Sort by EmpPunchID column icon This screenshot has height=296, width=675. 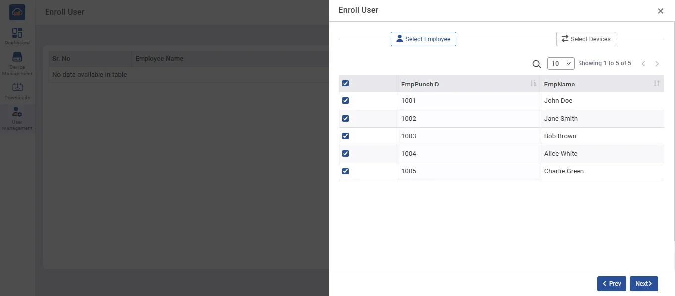(533, 84)
